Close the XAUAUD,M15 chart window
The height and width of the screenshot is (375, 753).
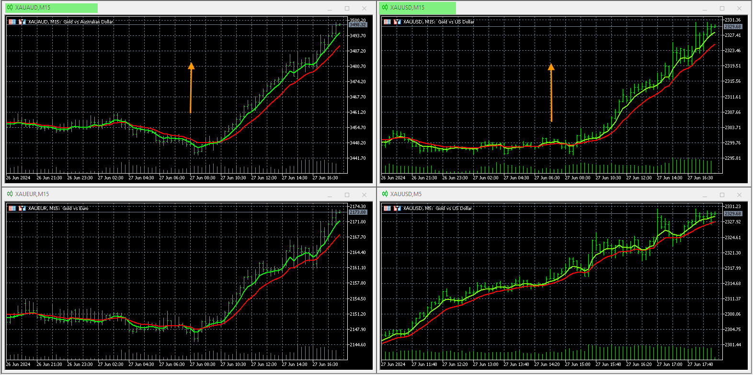click(364, 8)
